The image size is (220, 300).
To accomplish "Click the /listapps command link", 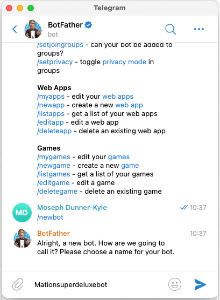I will [x=51, y=114].
